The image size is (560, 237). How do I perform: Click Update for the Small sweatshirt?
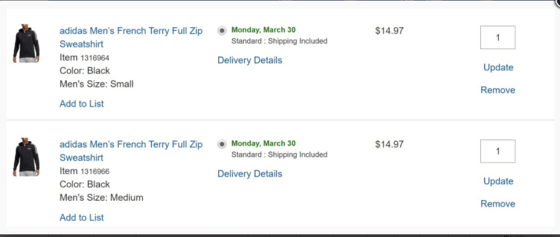tap(498, 67)
